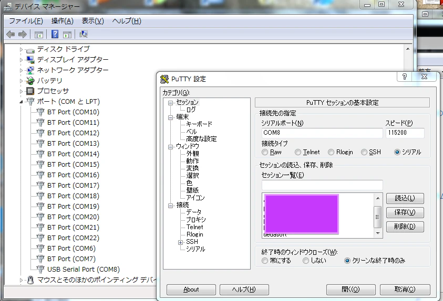Click the empty セッション一覧 text field
Screen dimensions: 443x301
322,185
